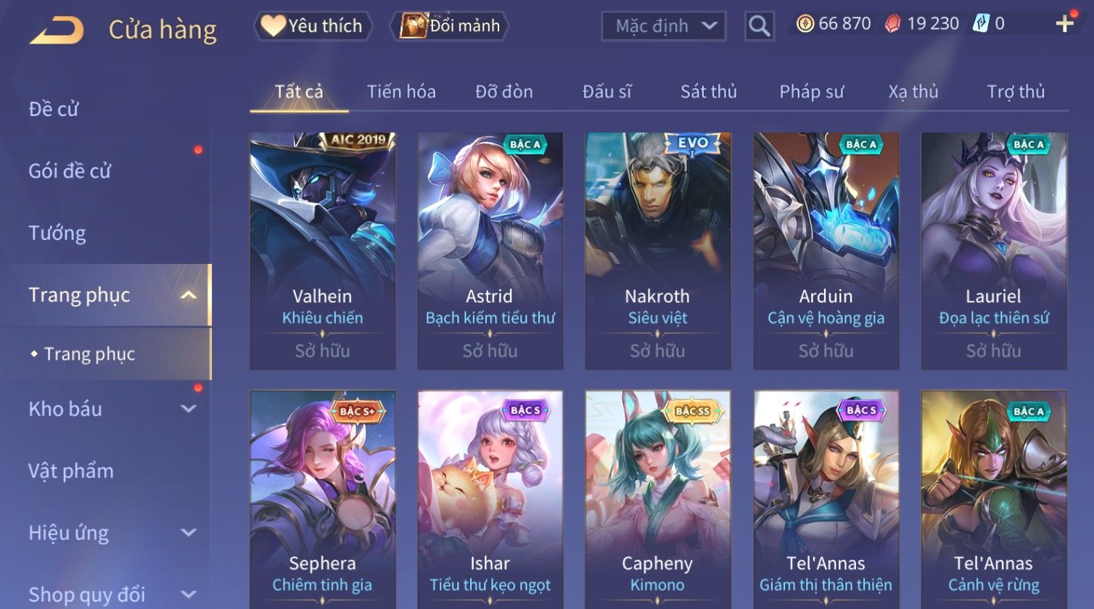Click the gold coin currency icon

805,25
